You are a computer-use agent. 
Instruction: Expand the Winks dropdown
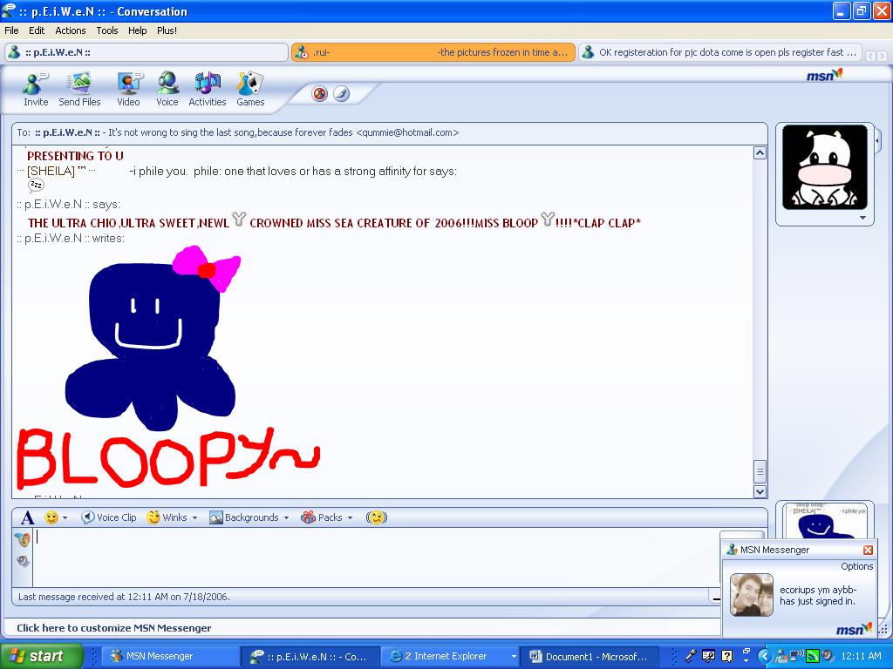(x=194, y=517)
